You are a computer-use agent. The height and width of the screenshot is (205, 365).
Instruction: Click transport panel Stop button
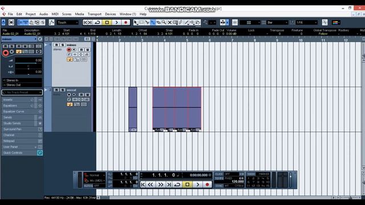click(188, 184)
